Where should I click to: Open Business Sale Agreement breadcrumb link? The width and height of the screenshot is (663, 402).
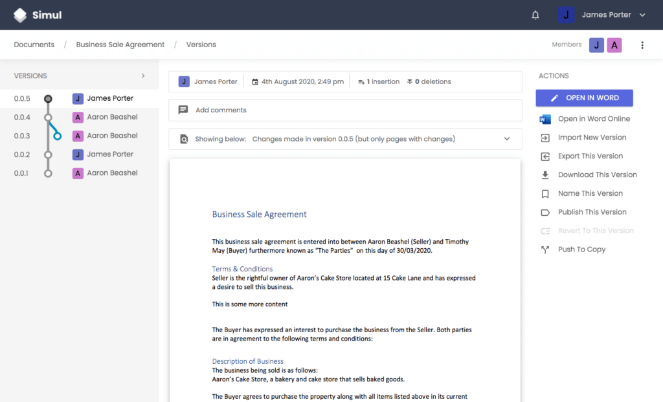120,45
